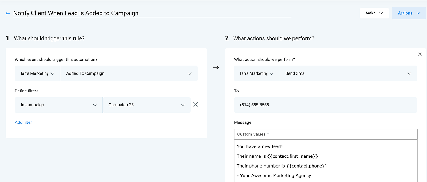Click the Your Awesome Marketing Agency signature line

274,176
